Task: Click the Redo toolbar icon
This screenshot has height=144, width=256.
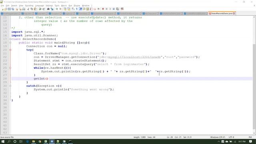Action: (44, 9)
